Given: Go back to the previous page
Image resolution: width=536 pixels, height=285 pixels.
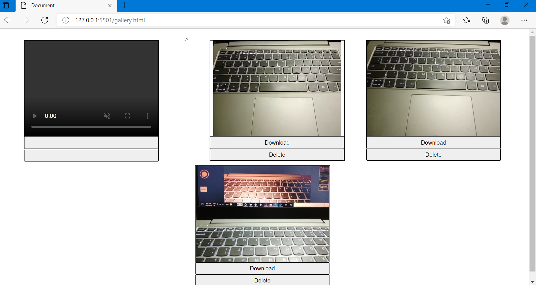Looking at the screenshot, I should coord(8,20).
